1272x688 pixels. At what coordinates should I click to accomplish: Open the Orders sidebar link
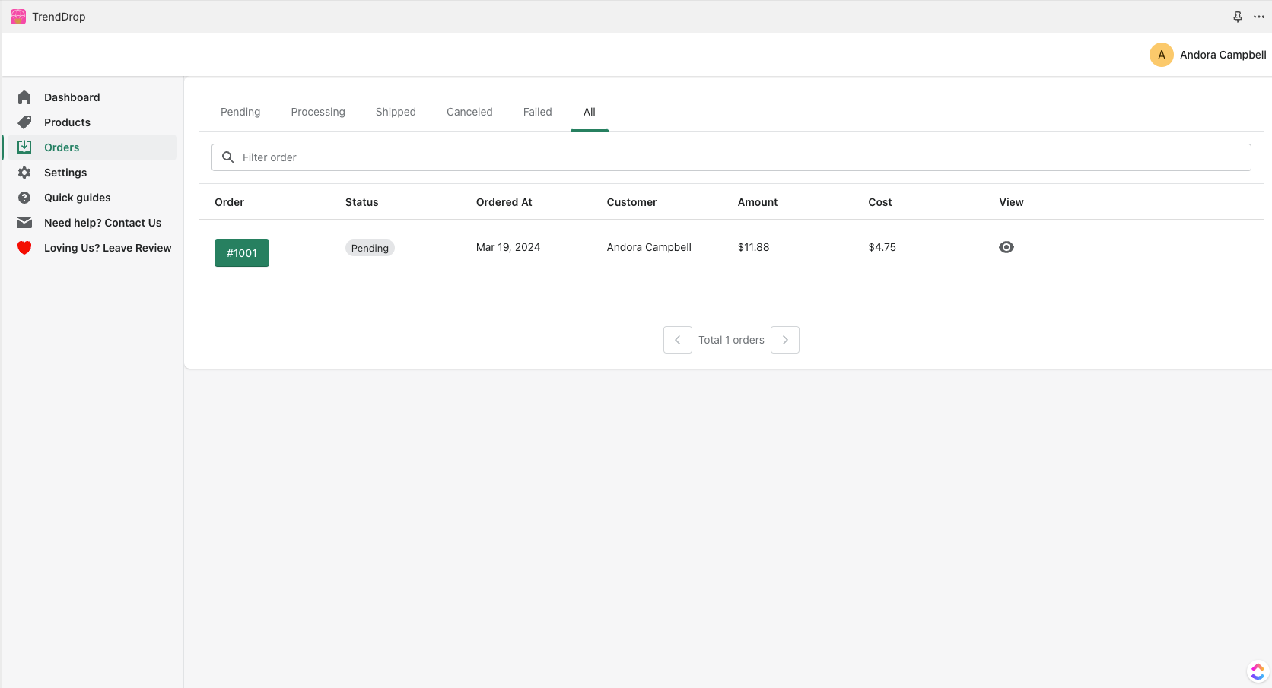tap(62, 147)
